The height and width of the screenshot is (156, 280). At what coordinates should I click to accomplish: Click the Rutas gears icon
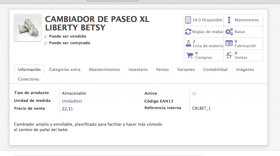pyautogui.click(x=229, y=32)
